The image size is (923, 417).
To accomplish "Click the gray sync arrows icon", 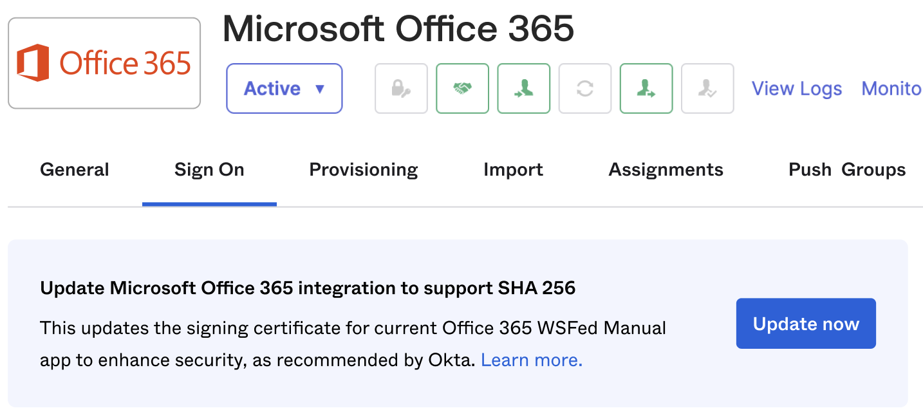I will pos(584,88).
